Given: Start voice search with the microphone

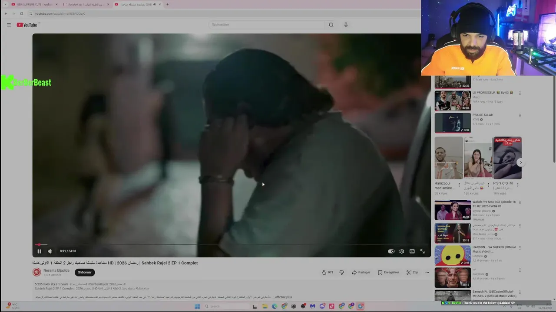Looking at the screenshot, I should 346,25.
